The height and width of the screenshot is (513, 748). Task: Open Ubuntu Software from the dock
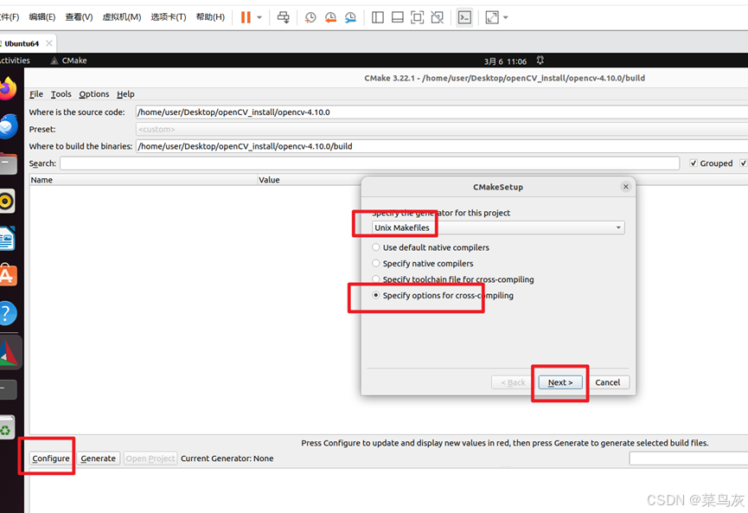pos(8,276)
